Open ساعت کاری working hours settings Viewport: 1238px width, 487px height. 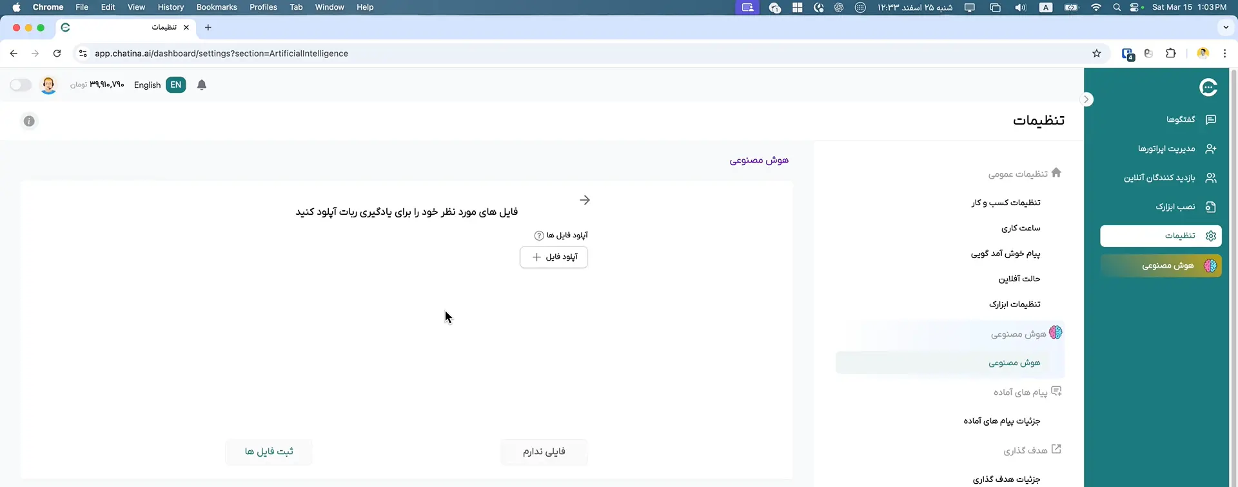1021,228
